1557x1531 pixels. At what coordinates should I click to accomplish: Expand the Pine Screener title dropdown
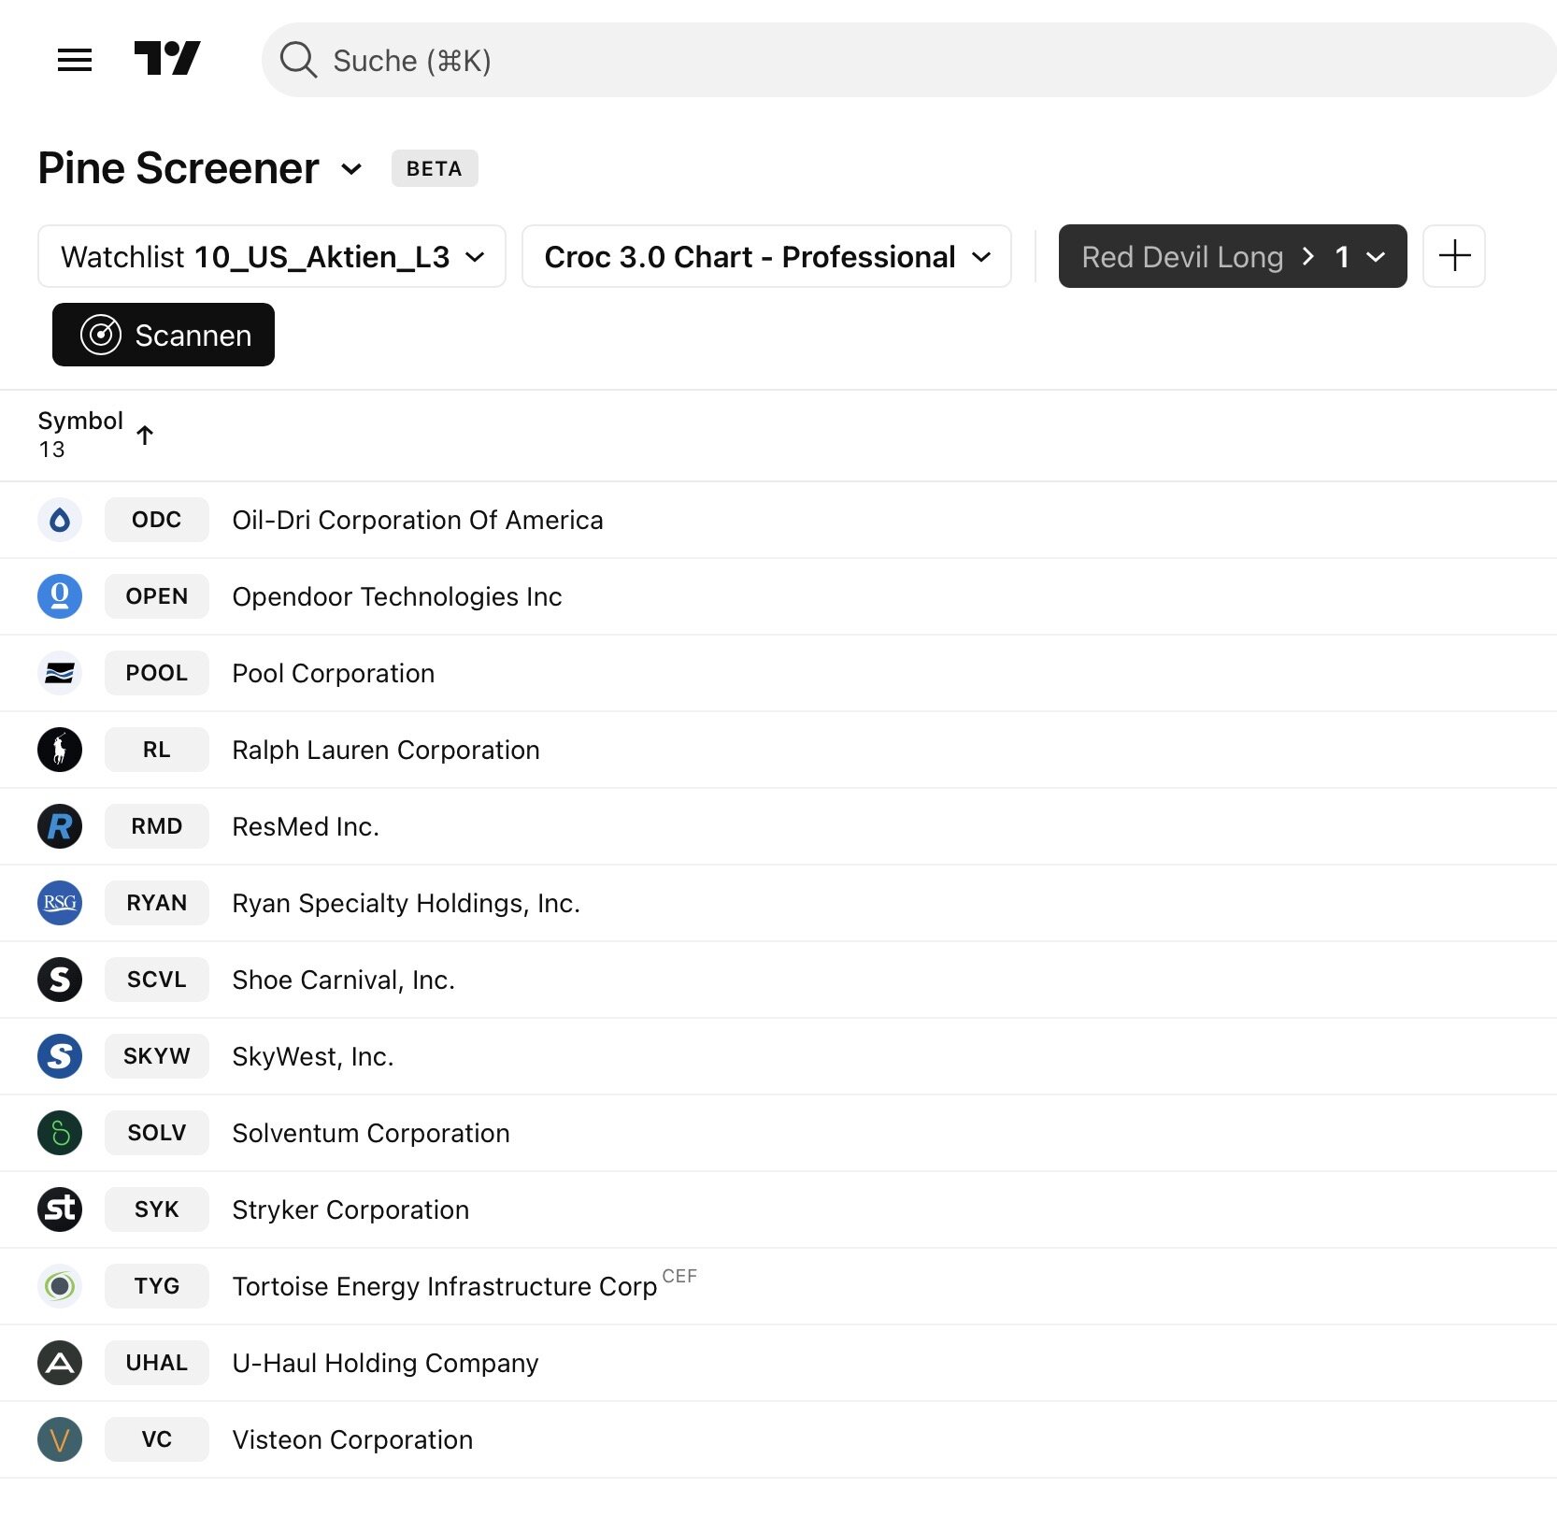tap(351, 169)
